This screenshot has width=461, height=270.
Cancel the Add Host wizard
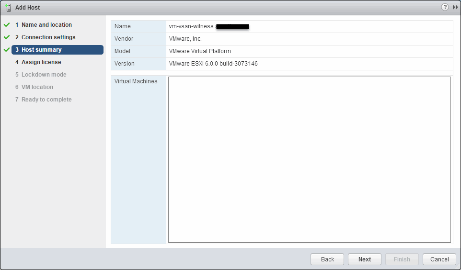point(439,259)
